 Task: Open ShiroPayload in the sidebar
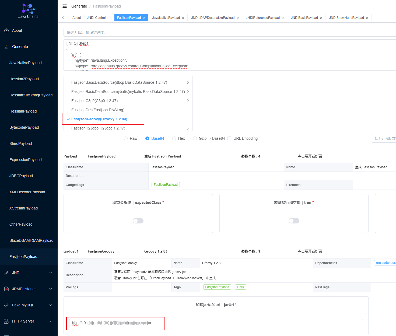click(21, 143)
